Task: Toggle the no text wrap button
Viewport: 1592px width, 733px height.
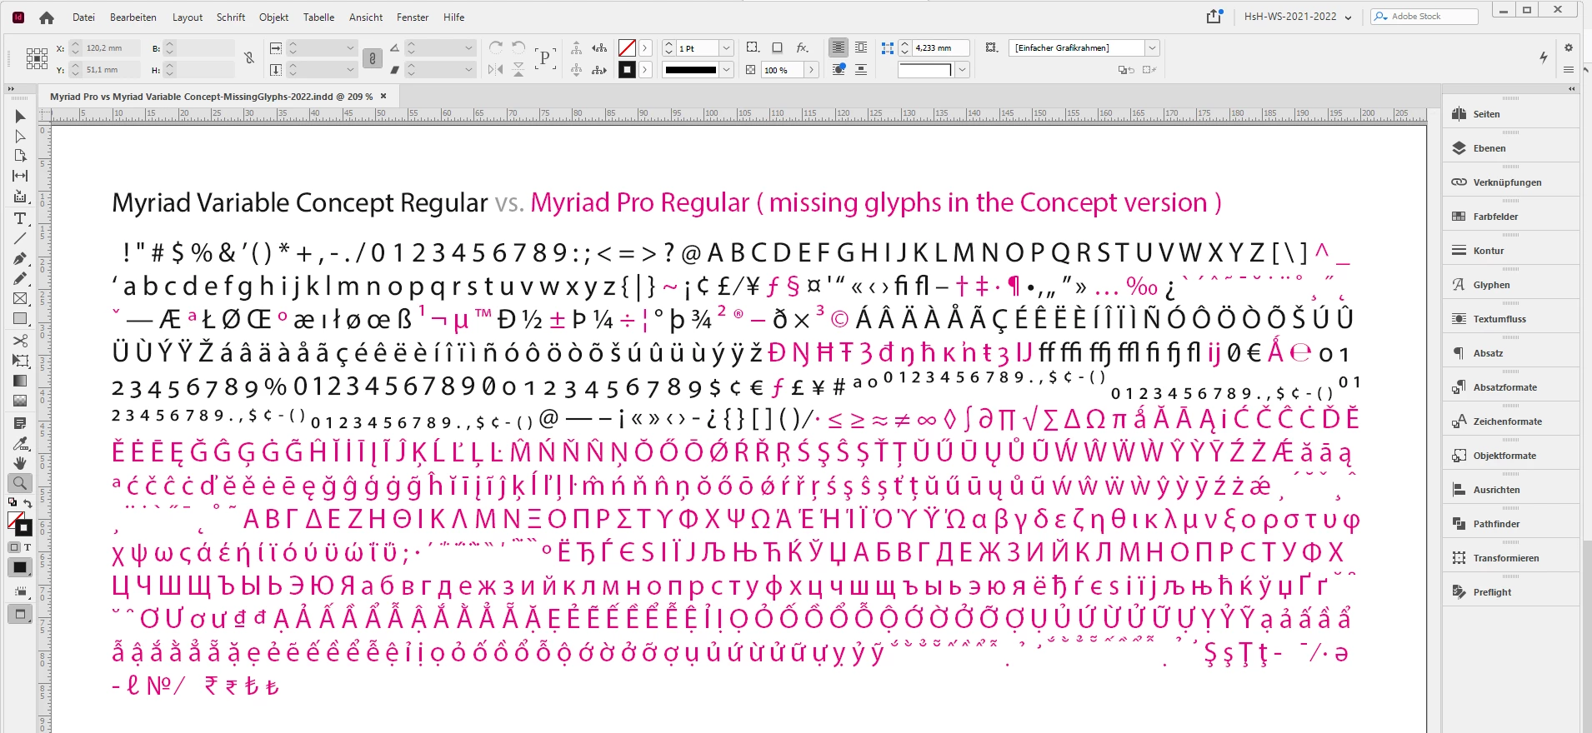Action: (x=839, y=48)
